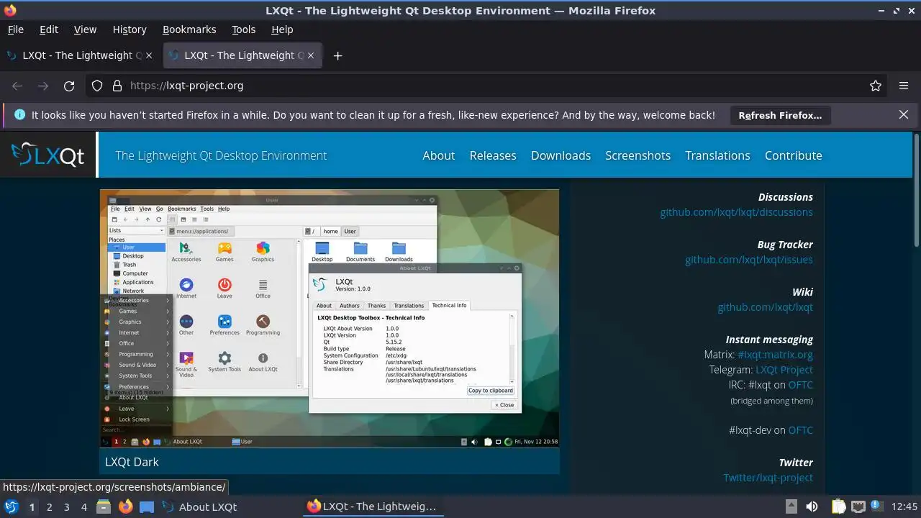Screen dimensions: 921x518
Task: Click the show desktop panel icon
Action: pyautogui.click(x=147, y=506)
